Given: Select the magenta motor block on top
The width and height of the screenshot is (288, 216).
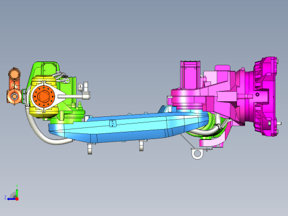Looking at the screenshot, I should pyautogui.click(x=190, y=75).
